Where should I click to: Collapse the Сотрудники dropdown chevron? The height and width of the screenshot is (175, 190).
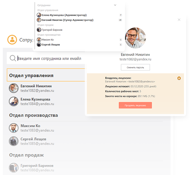pos(115,5)
